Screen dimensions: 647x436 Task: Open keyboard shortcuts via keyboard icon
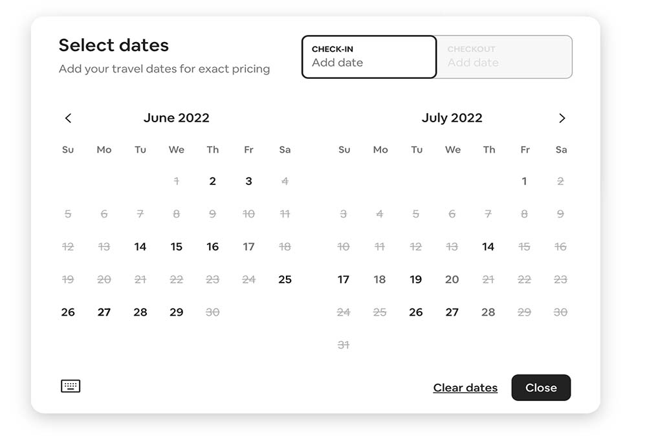pos(71,386)
